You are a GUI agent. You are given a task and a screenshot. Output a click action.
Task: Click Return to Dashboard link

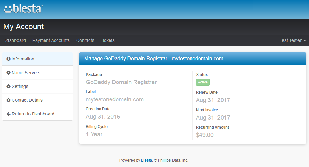tap(37, 114)
